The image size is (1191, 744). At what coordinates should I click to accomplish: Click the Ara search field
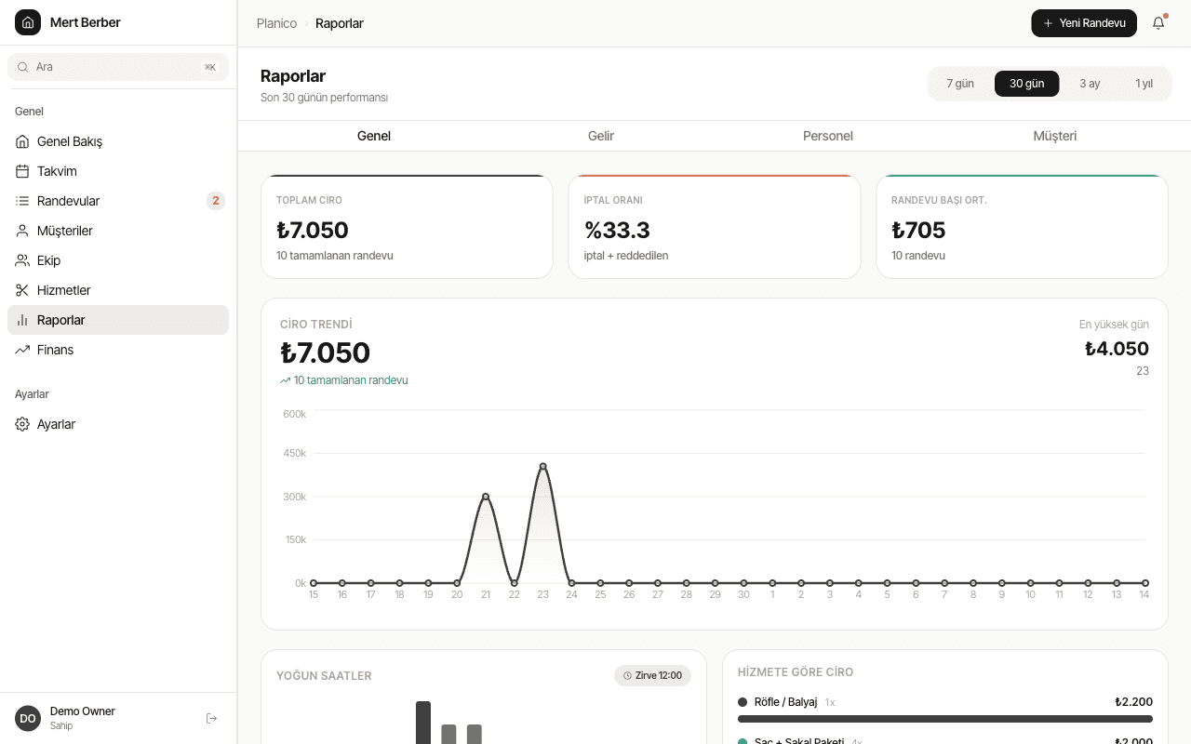[118, 67]
